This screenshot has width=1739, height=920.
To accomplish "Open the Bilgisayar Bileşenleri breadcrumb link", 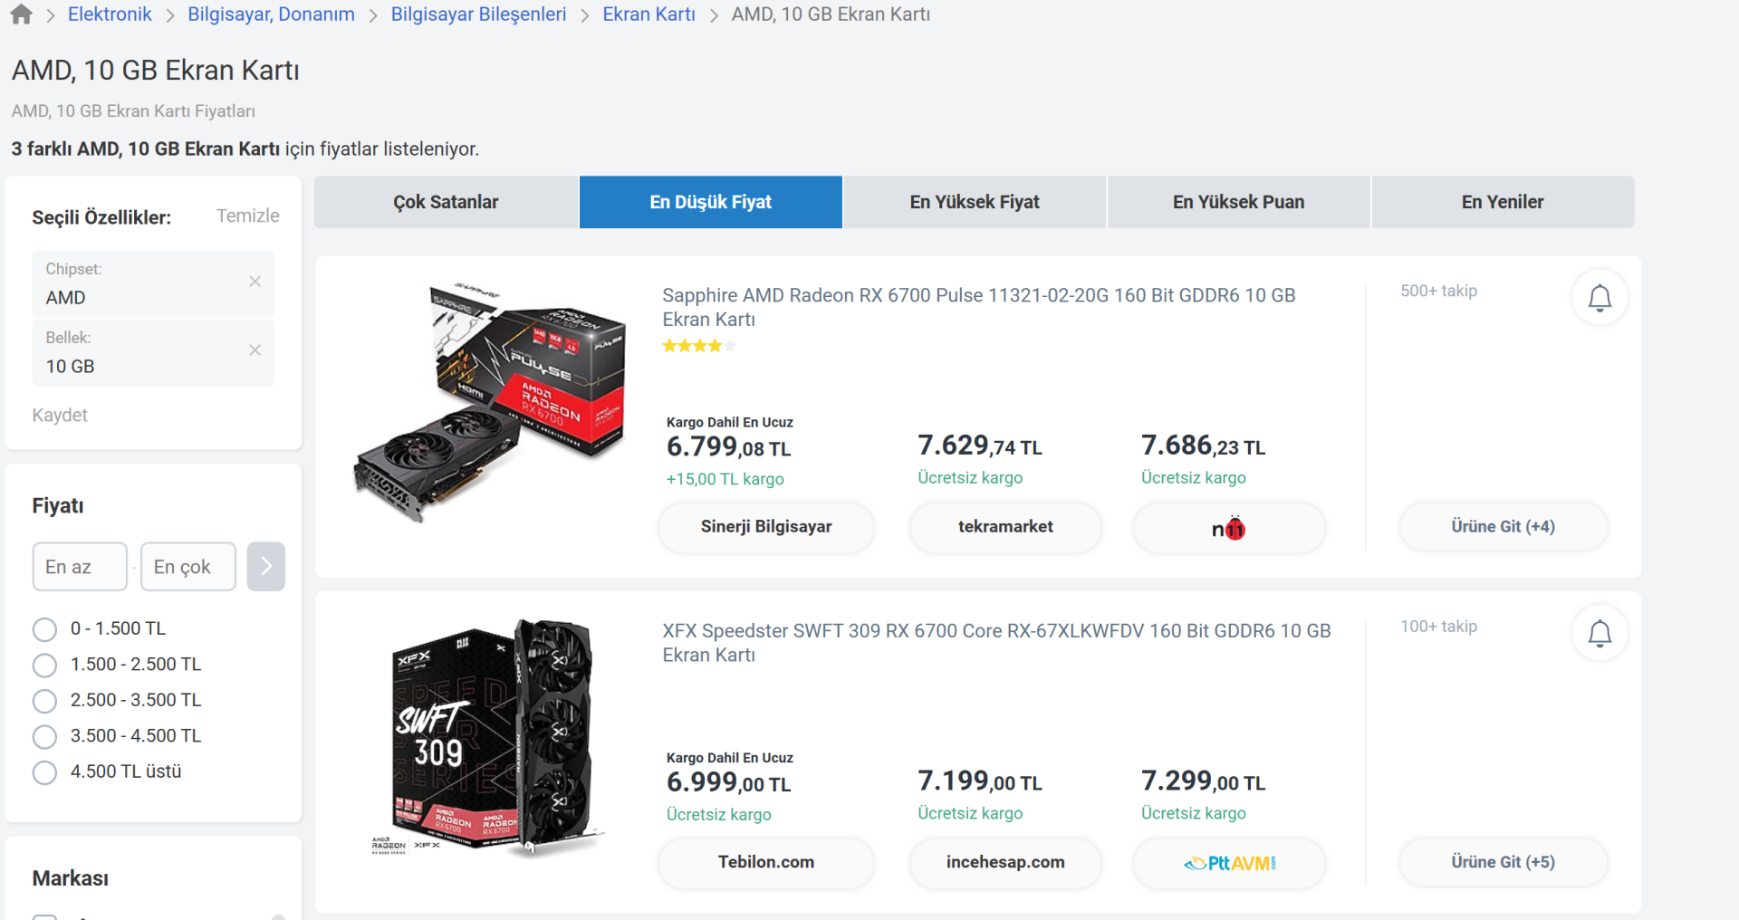I will tap(478, 14).
